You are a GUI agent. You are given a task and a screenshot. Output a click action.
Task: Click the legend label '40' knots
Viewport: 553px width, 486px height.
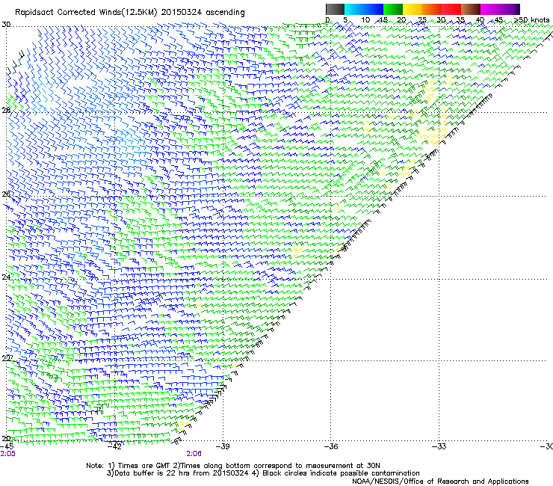(x=480, y=20)
